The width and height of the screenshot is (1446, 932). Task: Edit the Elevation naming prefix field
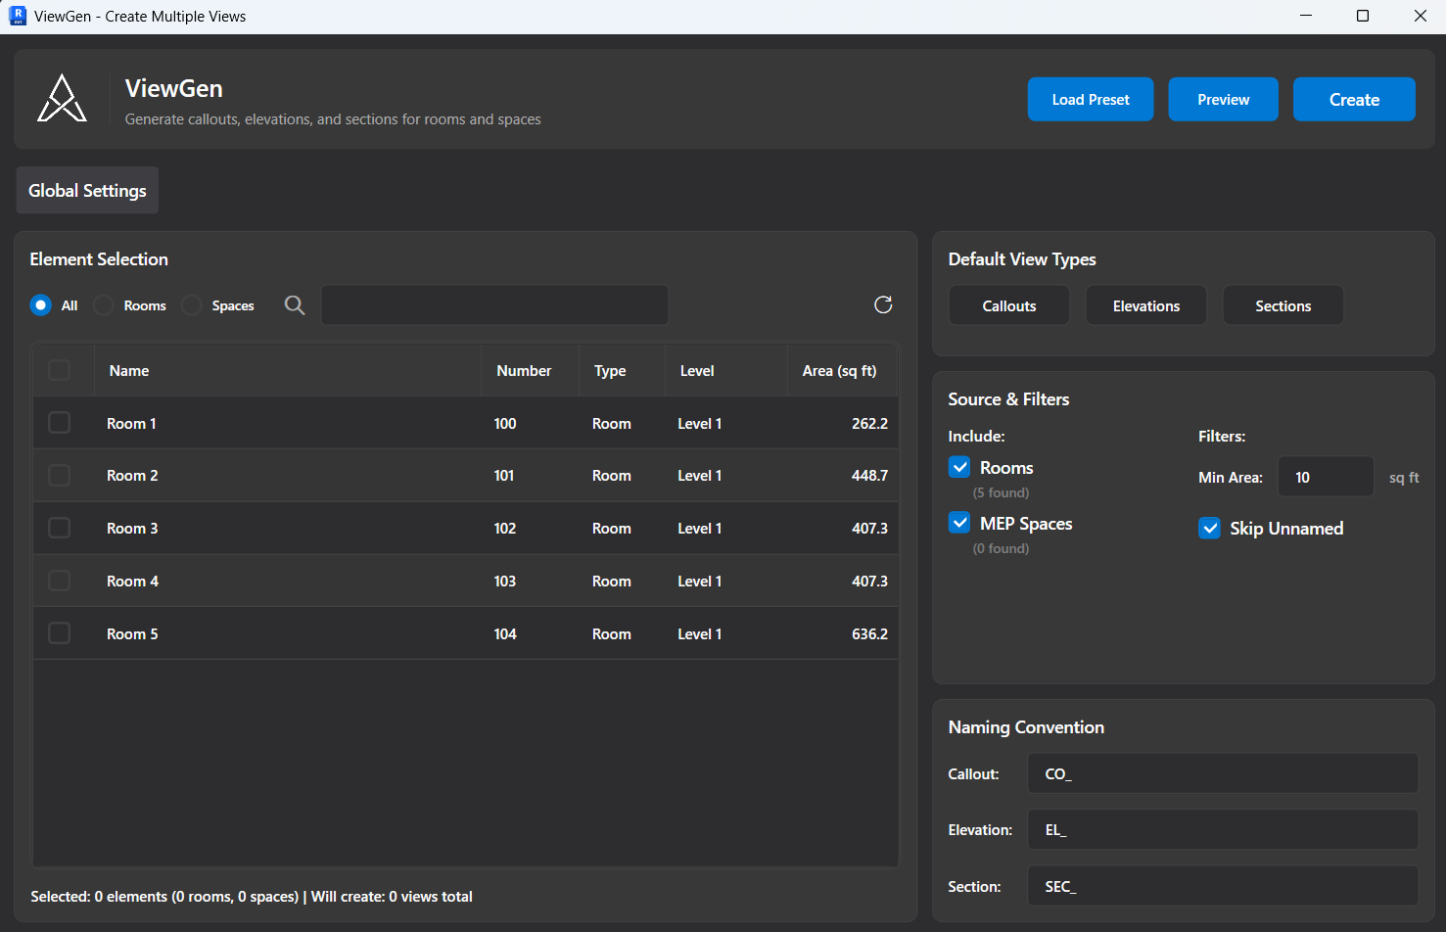1223,829
